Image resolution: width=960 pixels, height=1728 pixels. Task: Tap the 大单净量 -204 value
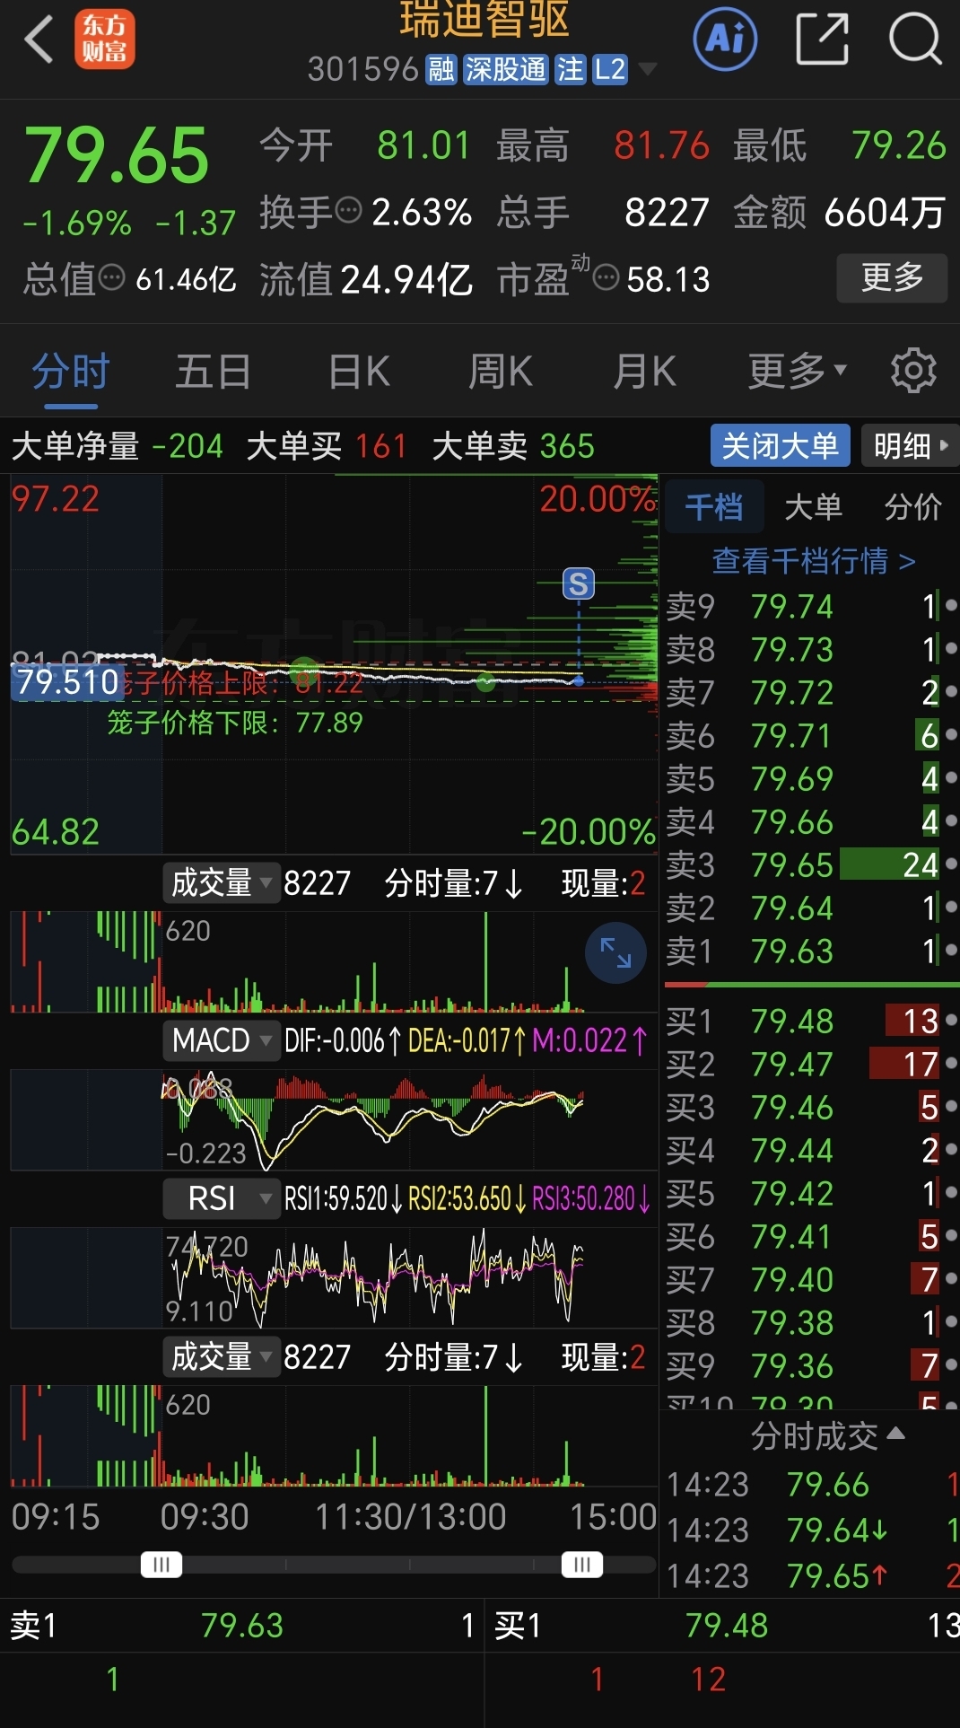(188, 446)
